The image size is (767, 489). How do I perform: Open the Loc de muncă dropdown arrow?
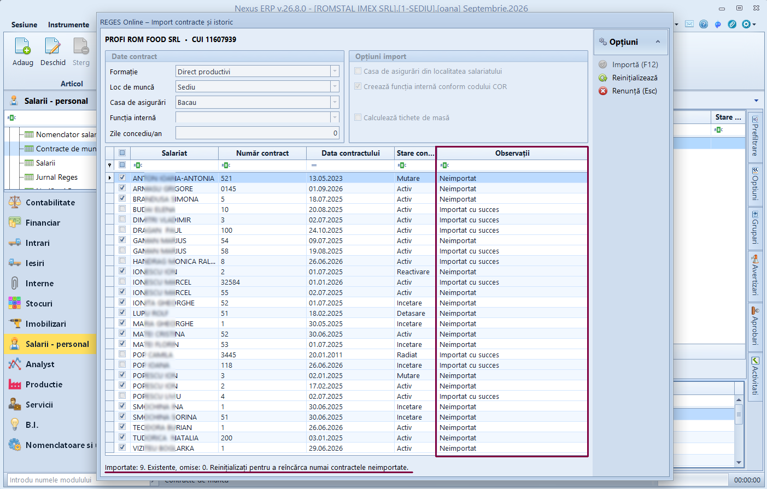coord(335,87)
